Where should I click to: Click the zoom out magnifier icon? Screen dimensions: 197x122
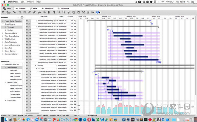(x=64, y=12)
